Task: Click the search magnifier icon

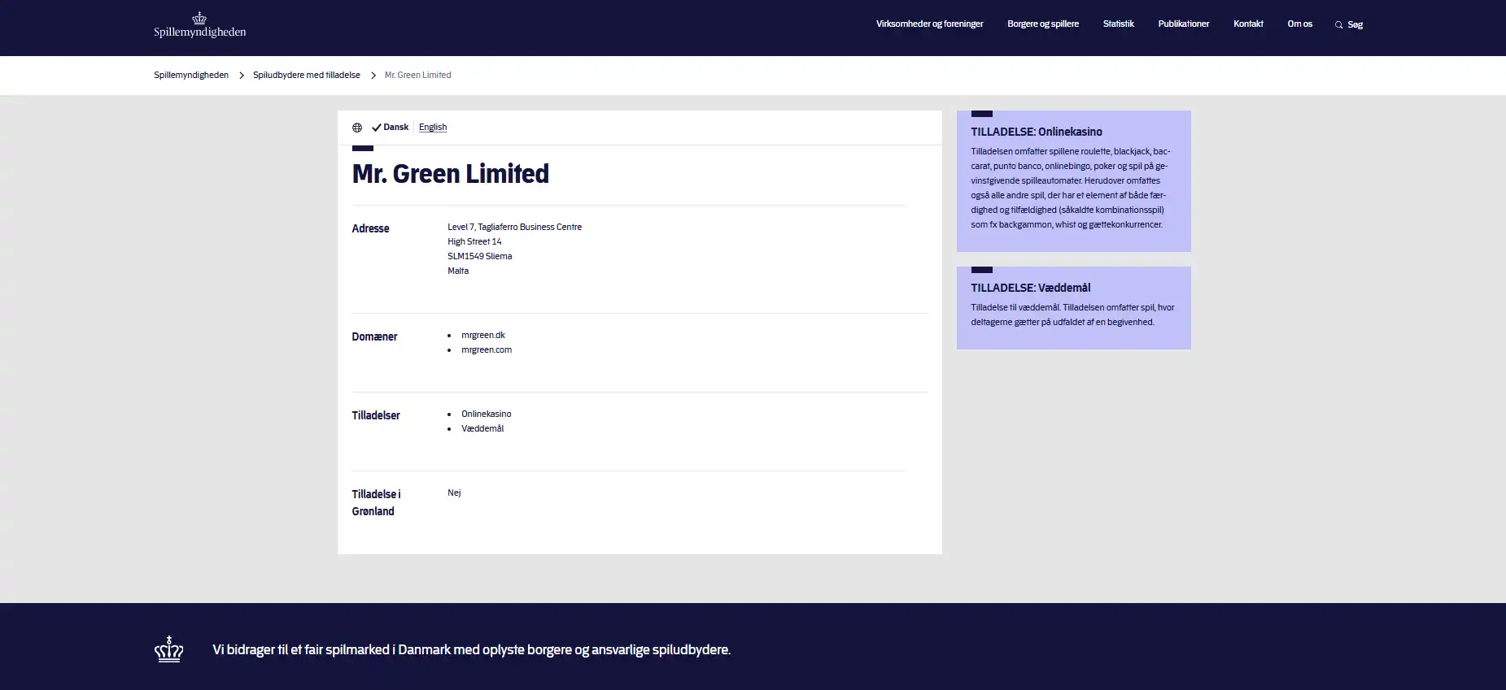Action: (x=1338, y=25)
